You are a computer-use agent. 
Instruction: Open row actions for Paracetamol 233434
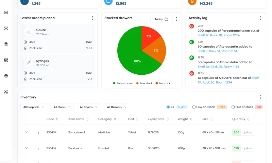pos(38,132)
